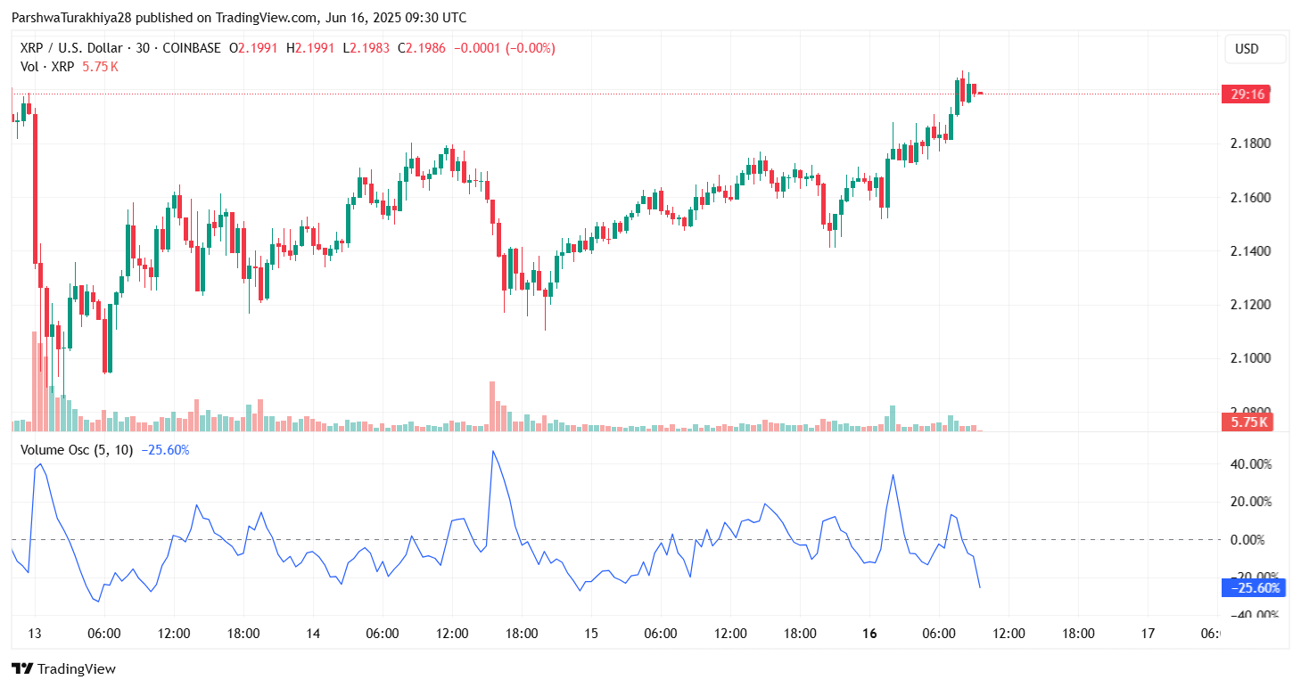Select the Vol · XRP indicator legend

click(48, 66)
